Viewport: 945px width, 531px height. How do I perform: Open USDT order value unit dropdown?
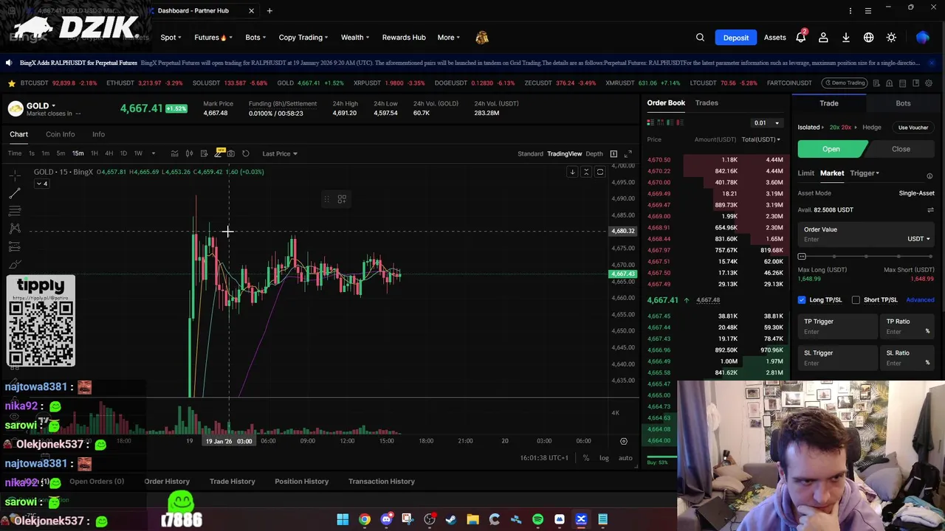click(x=918, y=239)
